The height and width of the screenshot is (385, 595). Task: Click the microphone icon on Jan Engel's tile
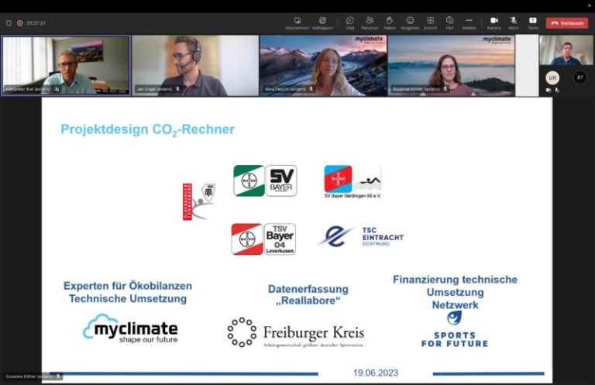tap(177, 89)
